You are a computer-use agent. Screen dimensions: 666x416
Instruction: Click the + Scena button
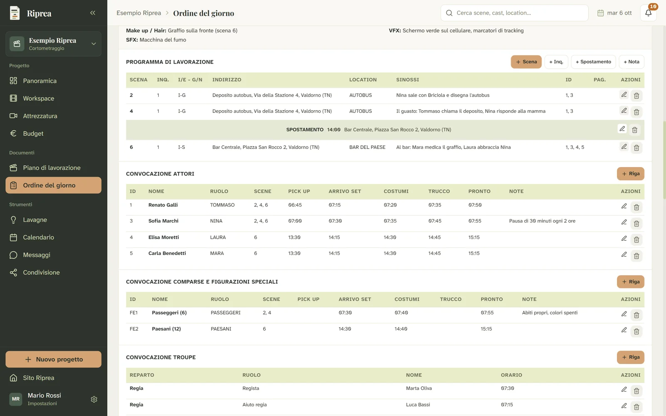pyautogui.click(x=526, y=62)
